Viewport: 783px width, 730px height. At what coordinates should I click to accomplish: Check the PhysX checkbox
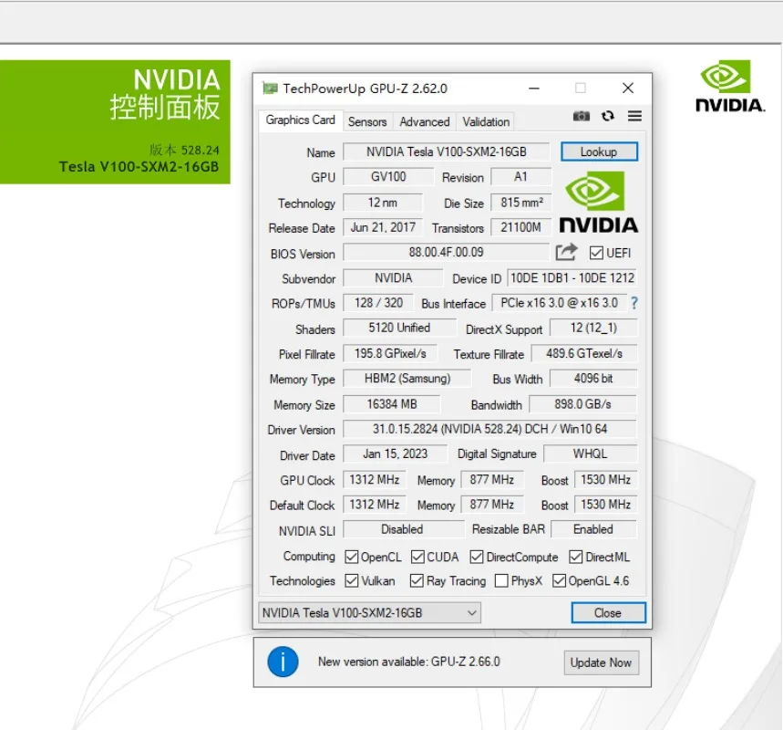point(501,580)
